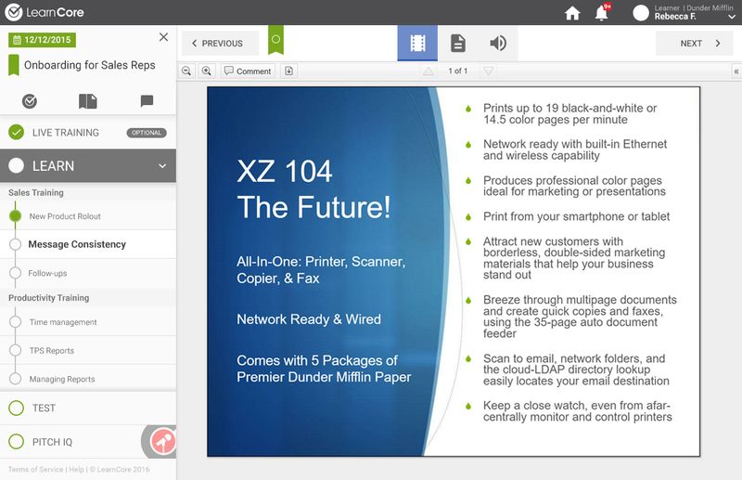Click the Managing Reports progress circle
This screenshot has height=480, width=742.
(x=15, y=379)
